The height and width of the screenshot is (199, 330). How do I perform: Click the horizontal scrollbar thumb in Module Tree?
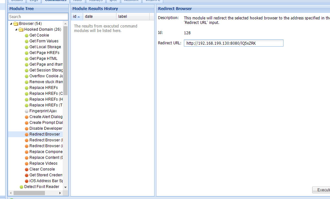tap(29, 193)
